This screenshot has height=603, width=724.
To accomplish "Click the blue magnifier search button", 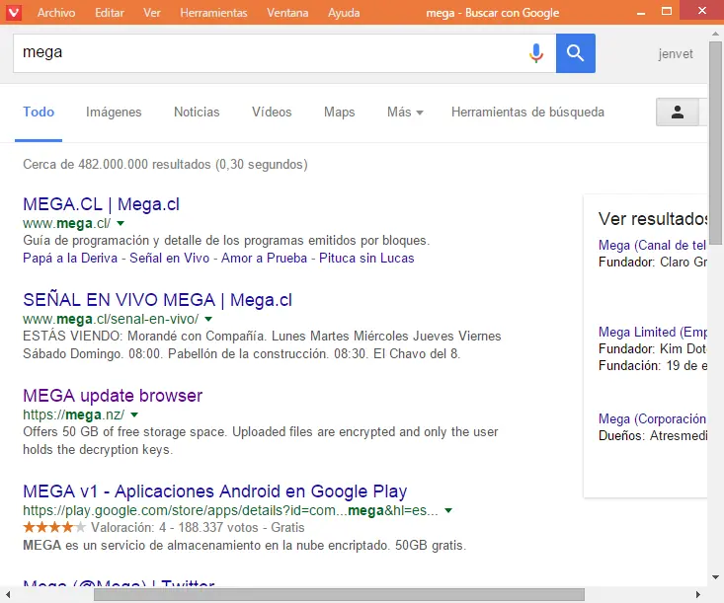I will point(575,53).
